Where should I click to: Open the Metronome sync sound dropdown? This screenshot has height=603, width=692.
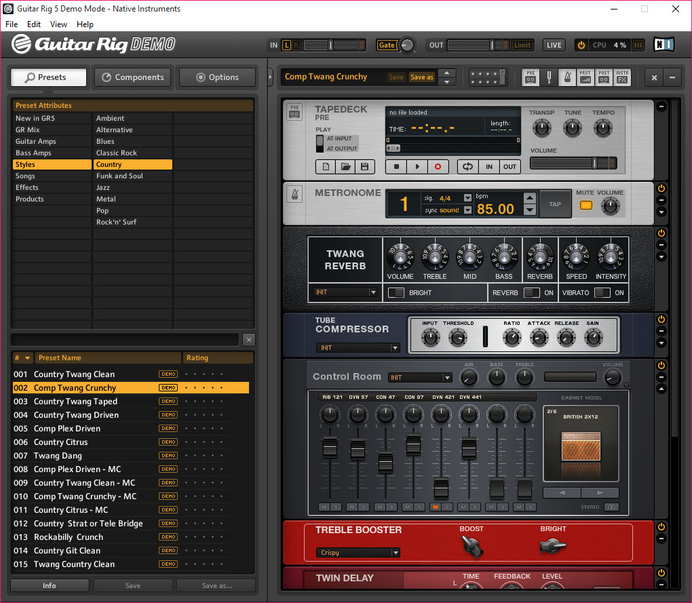click(468, 210)
